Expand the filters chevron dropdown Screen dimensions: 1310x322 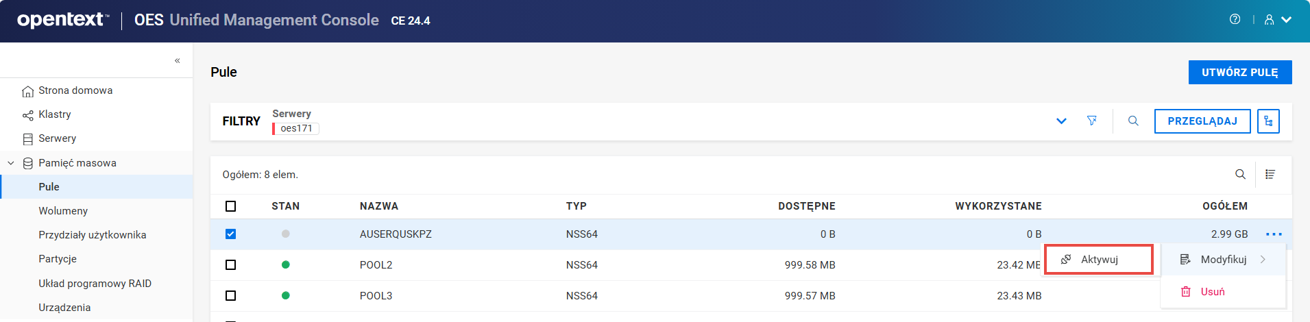1061,121
